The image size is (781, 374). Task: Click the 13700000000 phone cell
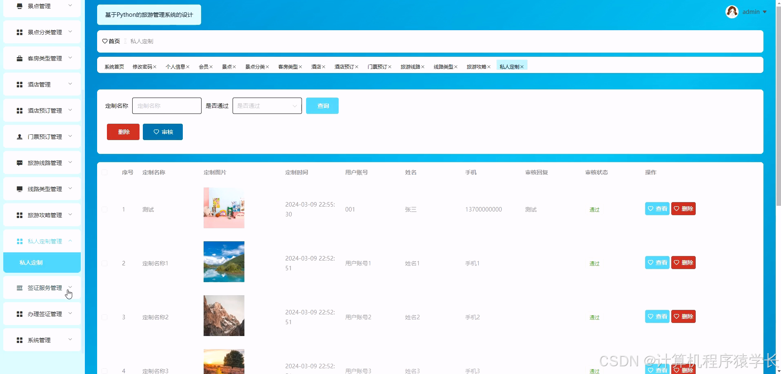point(484,209)
